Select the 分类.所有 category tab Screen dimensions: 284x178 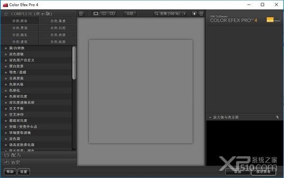20,21
